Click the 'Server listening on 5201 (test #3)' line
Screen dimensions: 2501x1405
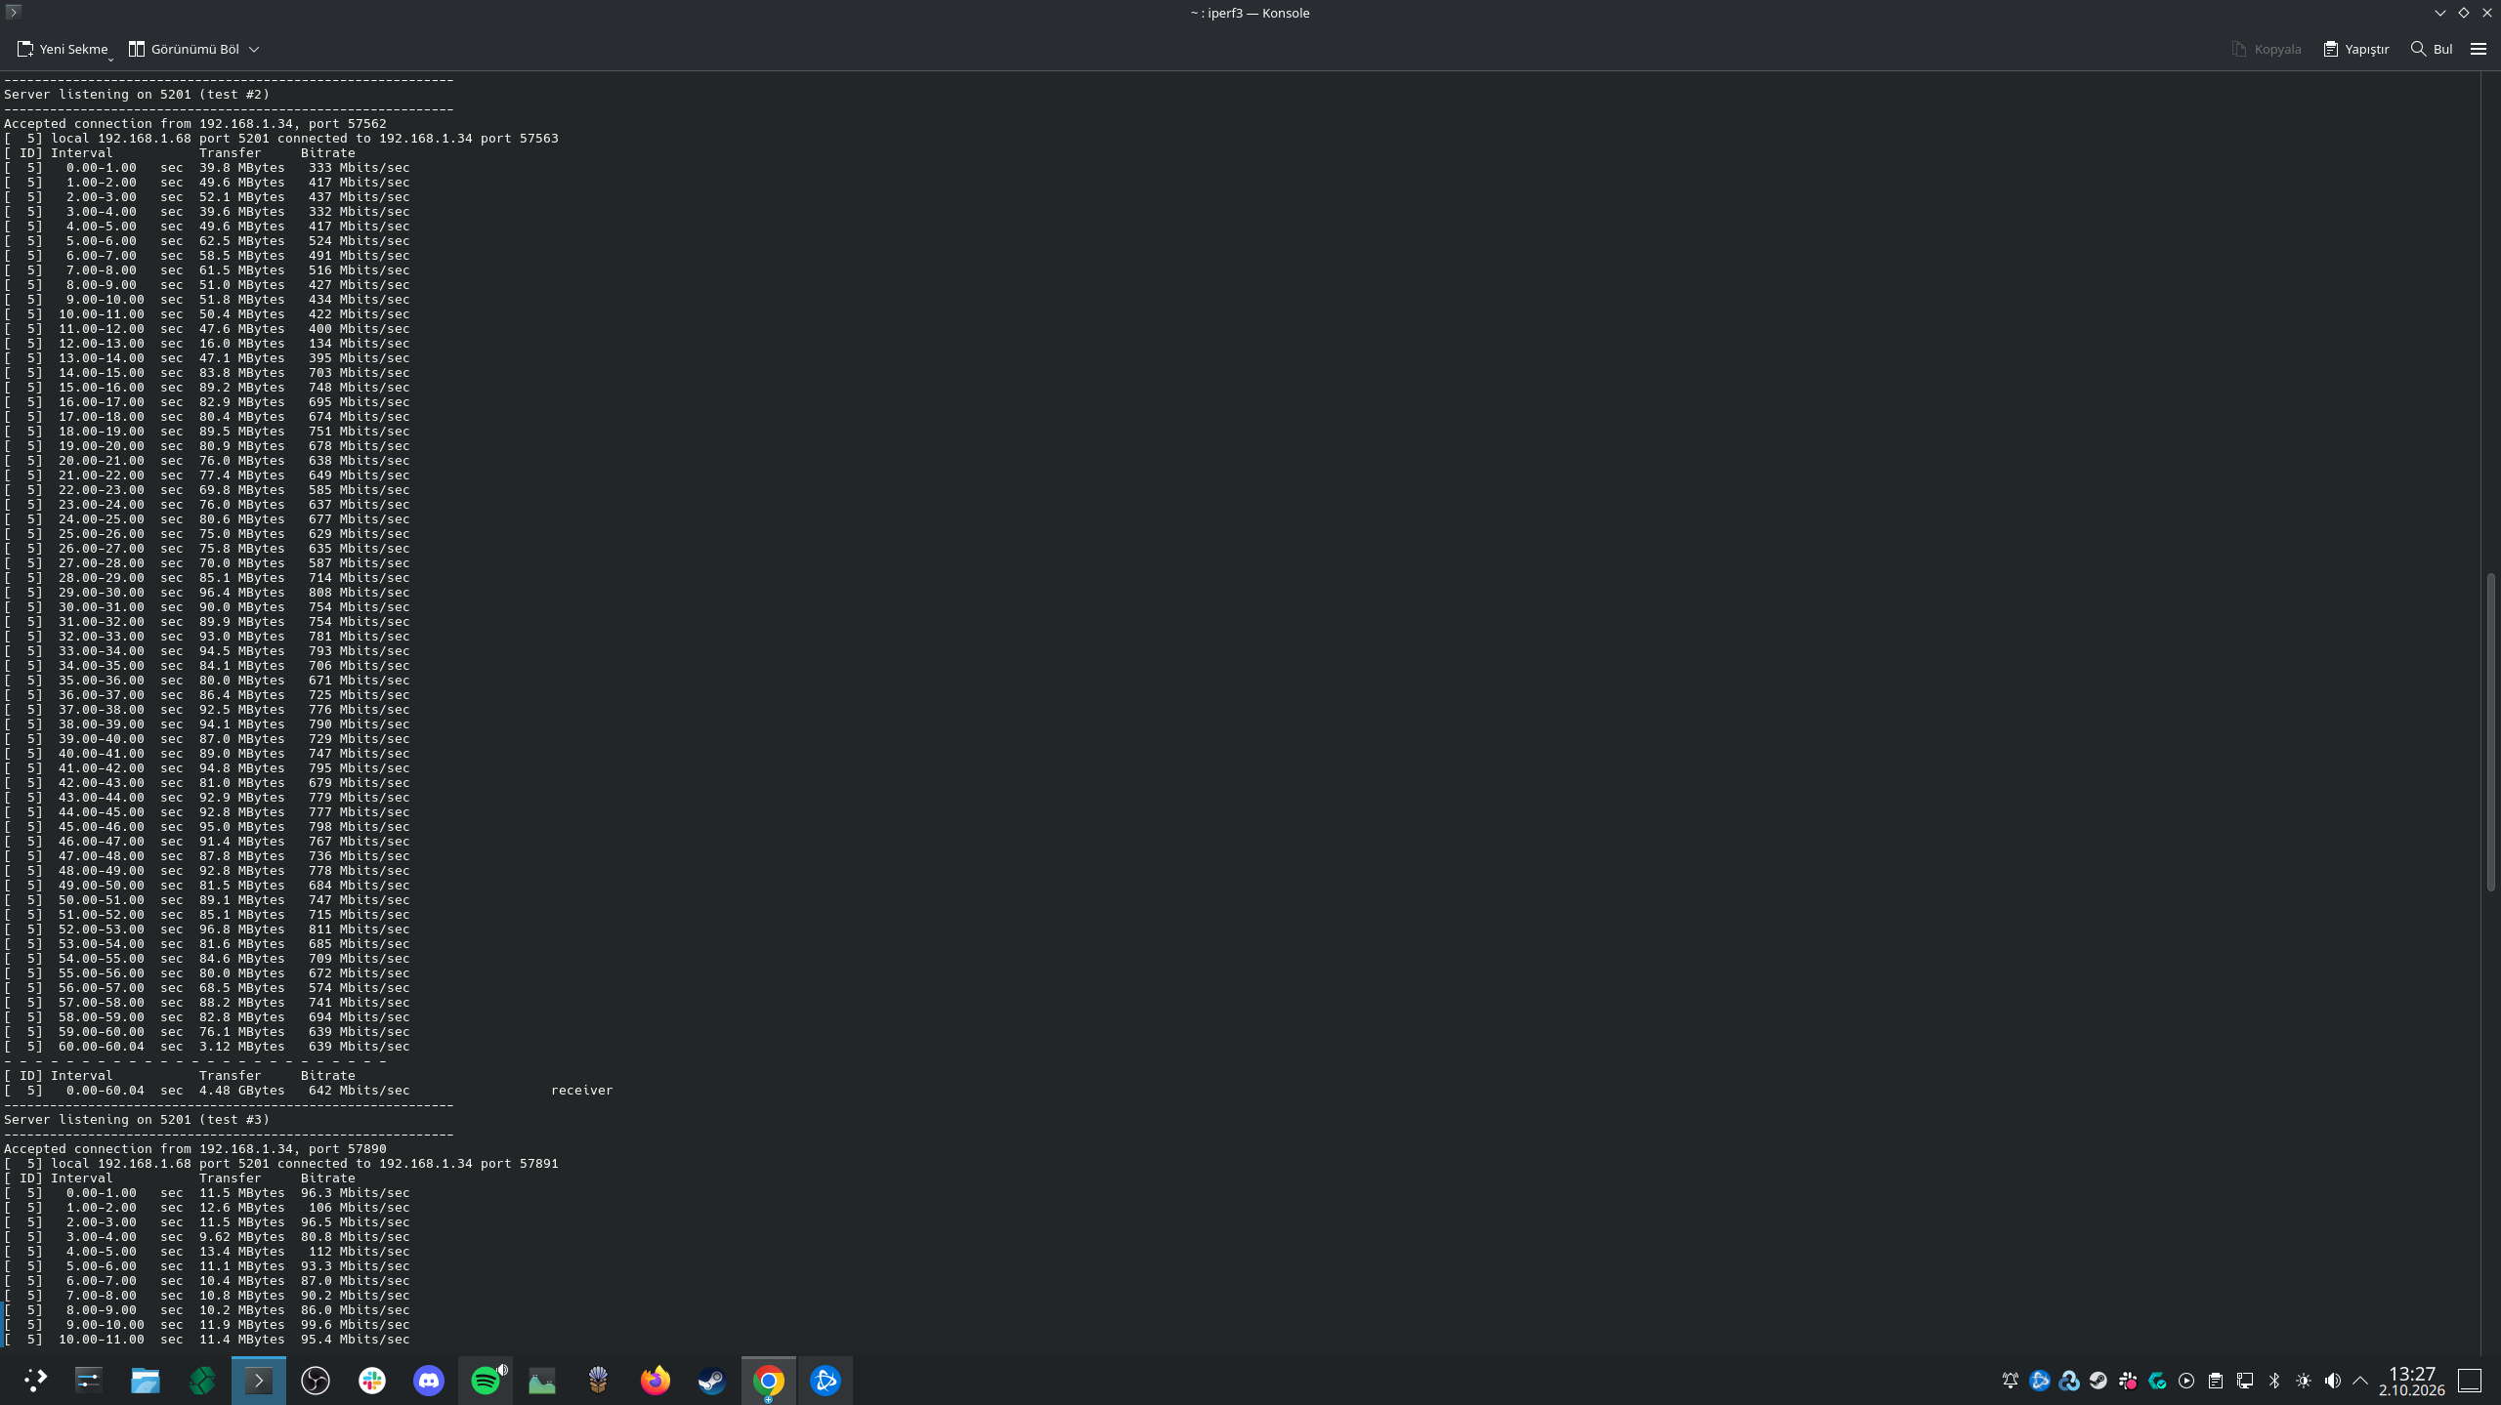[137, 1119]
